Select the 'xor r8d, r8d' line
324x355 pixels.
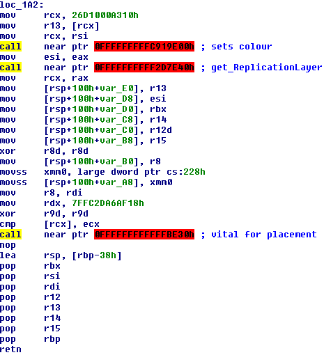point(44,151)
